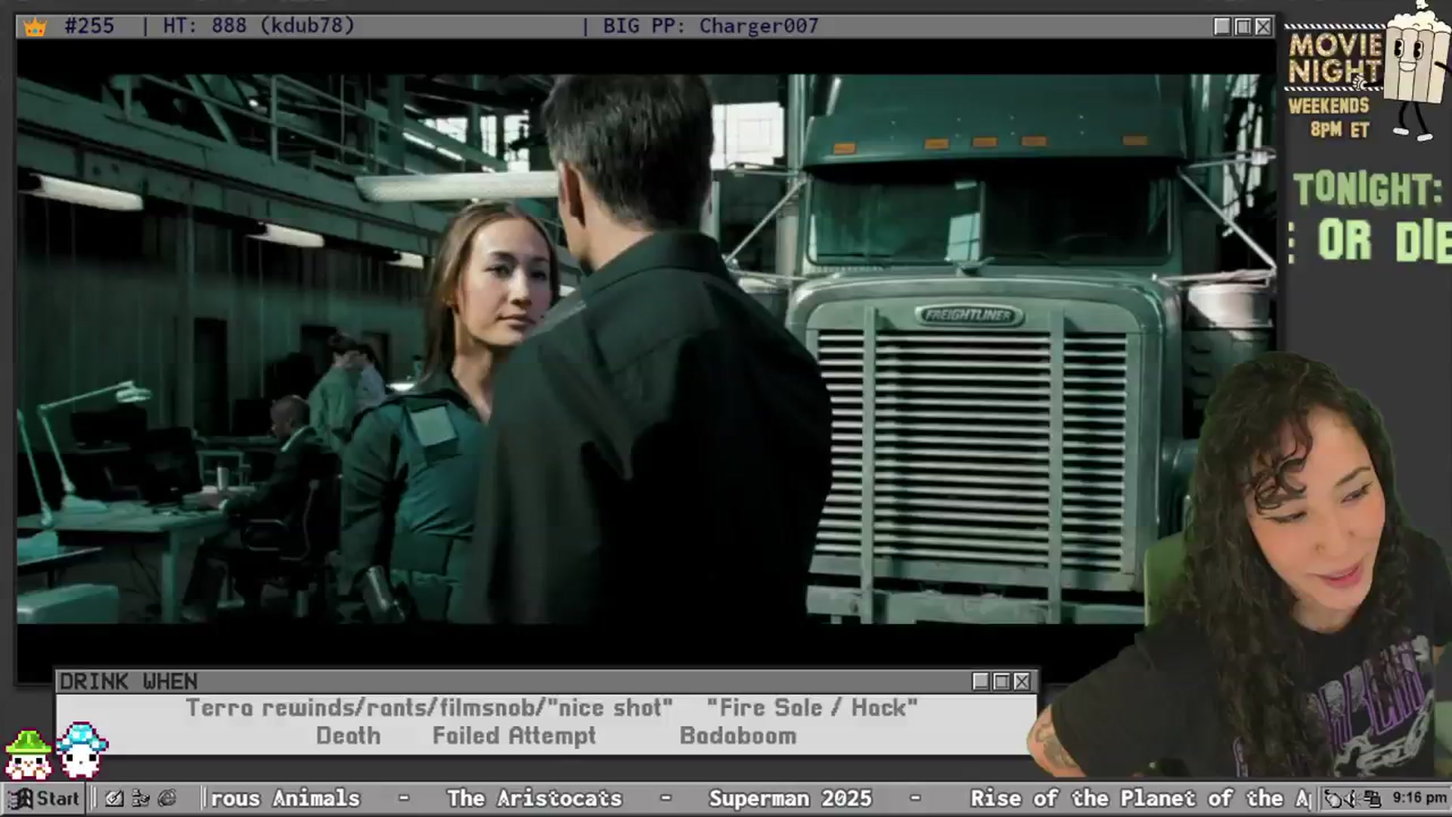Maximize the movie player window
The width and height of the screenshot is (1452, 817).
click(1243, 26)
